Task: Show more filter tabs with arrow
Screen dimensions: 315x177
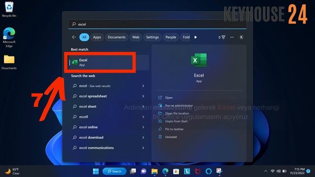Action: [x=195, y=37]
